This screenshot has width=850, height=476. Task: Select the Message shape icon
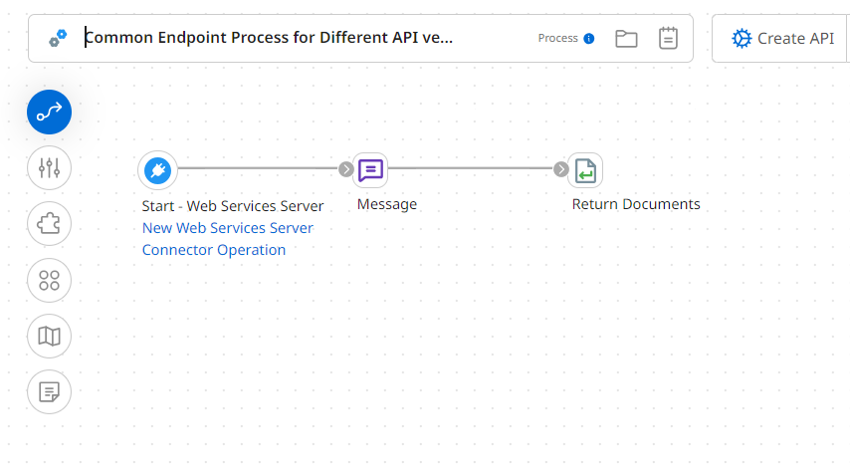tap(371, 170)
